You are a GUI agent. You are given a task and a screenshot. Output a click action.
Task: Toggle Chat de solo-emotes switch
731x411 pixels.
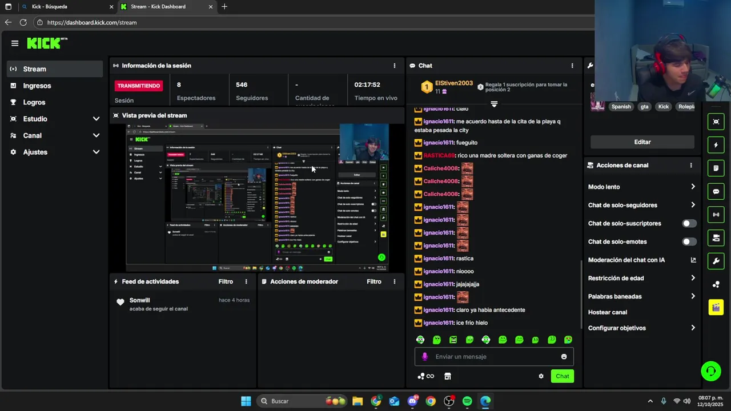[689, 242]
